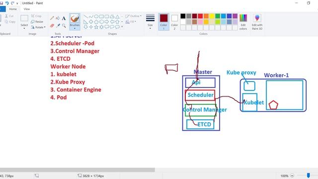Screen dimensions: 318x179
Task: Click the Undo arrow in title bar
Action: coord(7,3)
